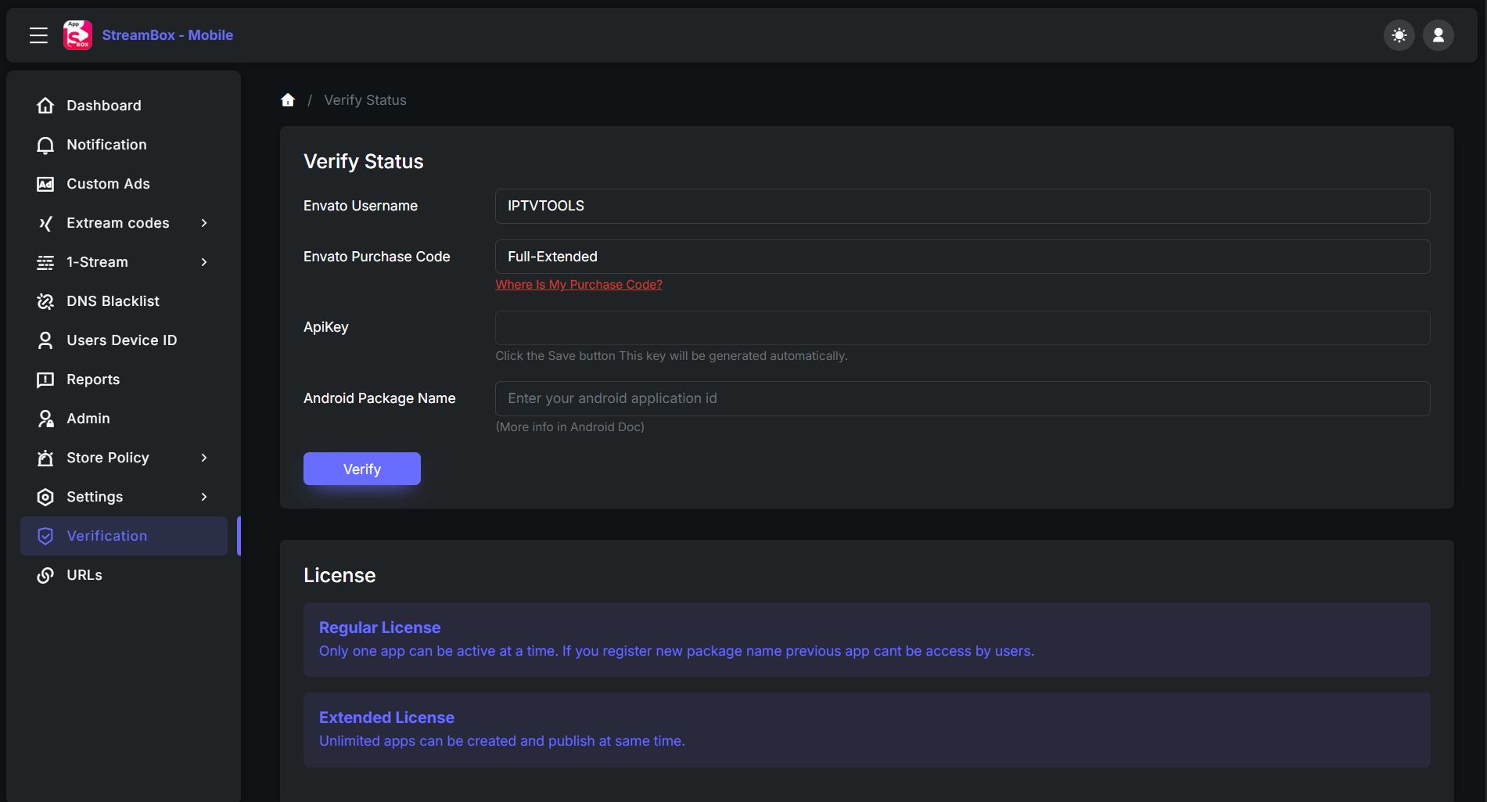This screenshot has height=802, width=1487.
Task: Click the Dashboard house icon
Action: [x=45, y=106]
